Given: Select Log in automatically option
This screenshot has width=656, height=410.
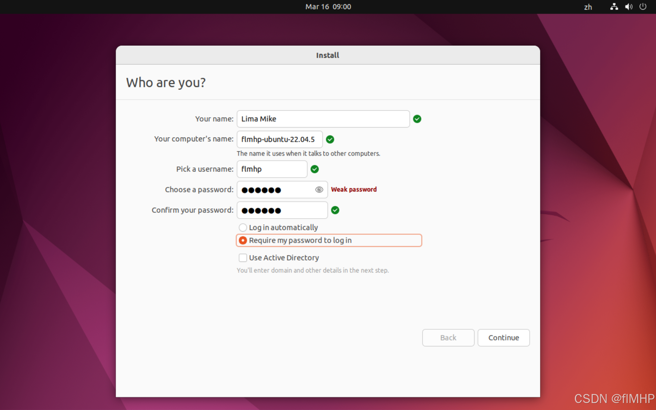Looking at the screenshot, I should pyautogui.click(x=243, y=227).
